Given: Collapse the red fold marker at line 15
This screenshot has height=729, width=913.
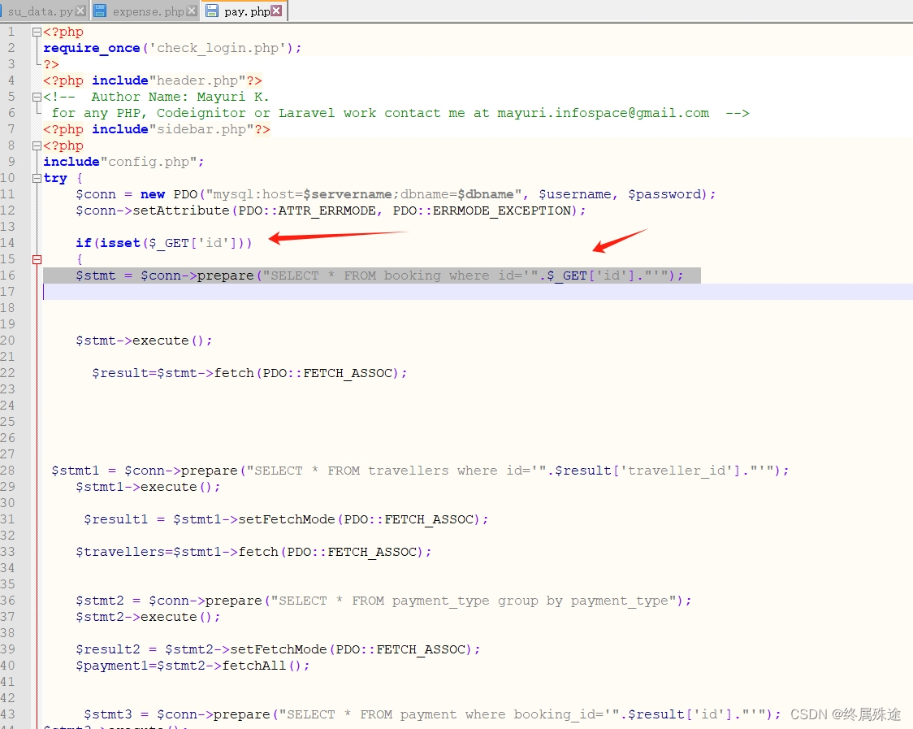Looking at the screenshot, I should [37, 259].
